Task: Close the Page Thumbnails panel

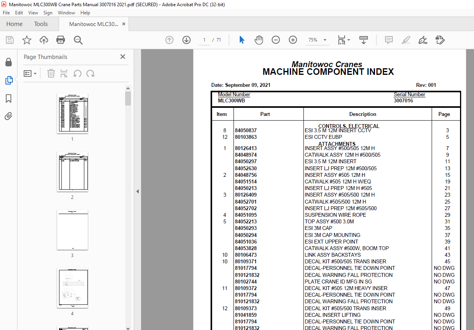Action: 123,57
